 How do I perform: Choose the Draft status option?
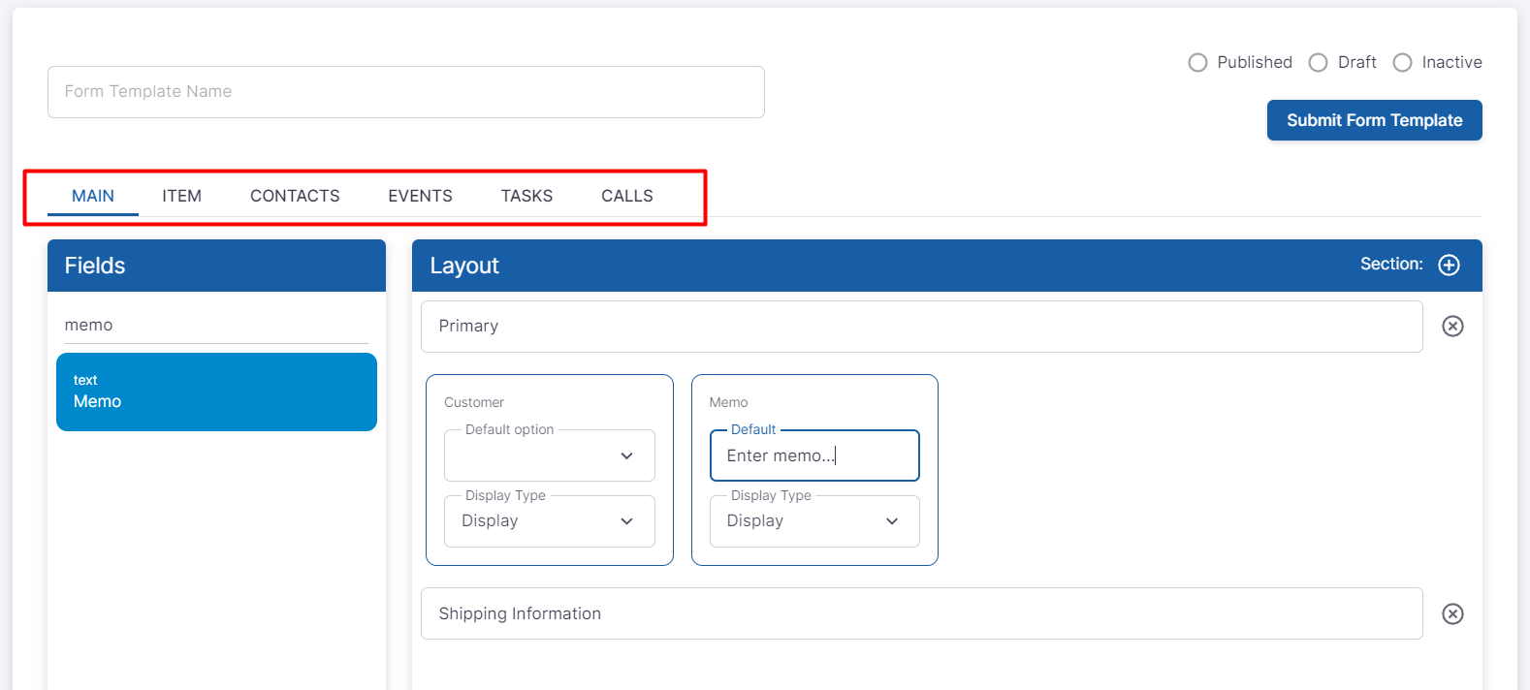coord(1319,63)
